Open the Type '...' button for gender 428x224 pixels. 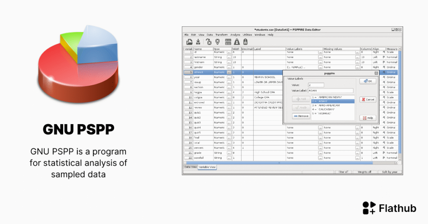tap(229, 67)
